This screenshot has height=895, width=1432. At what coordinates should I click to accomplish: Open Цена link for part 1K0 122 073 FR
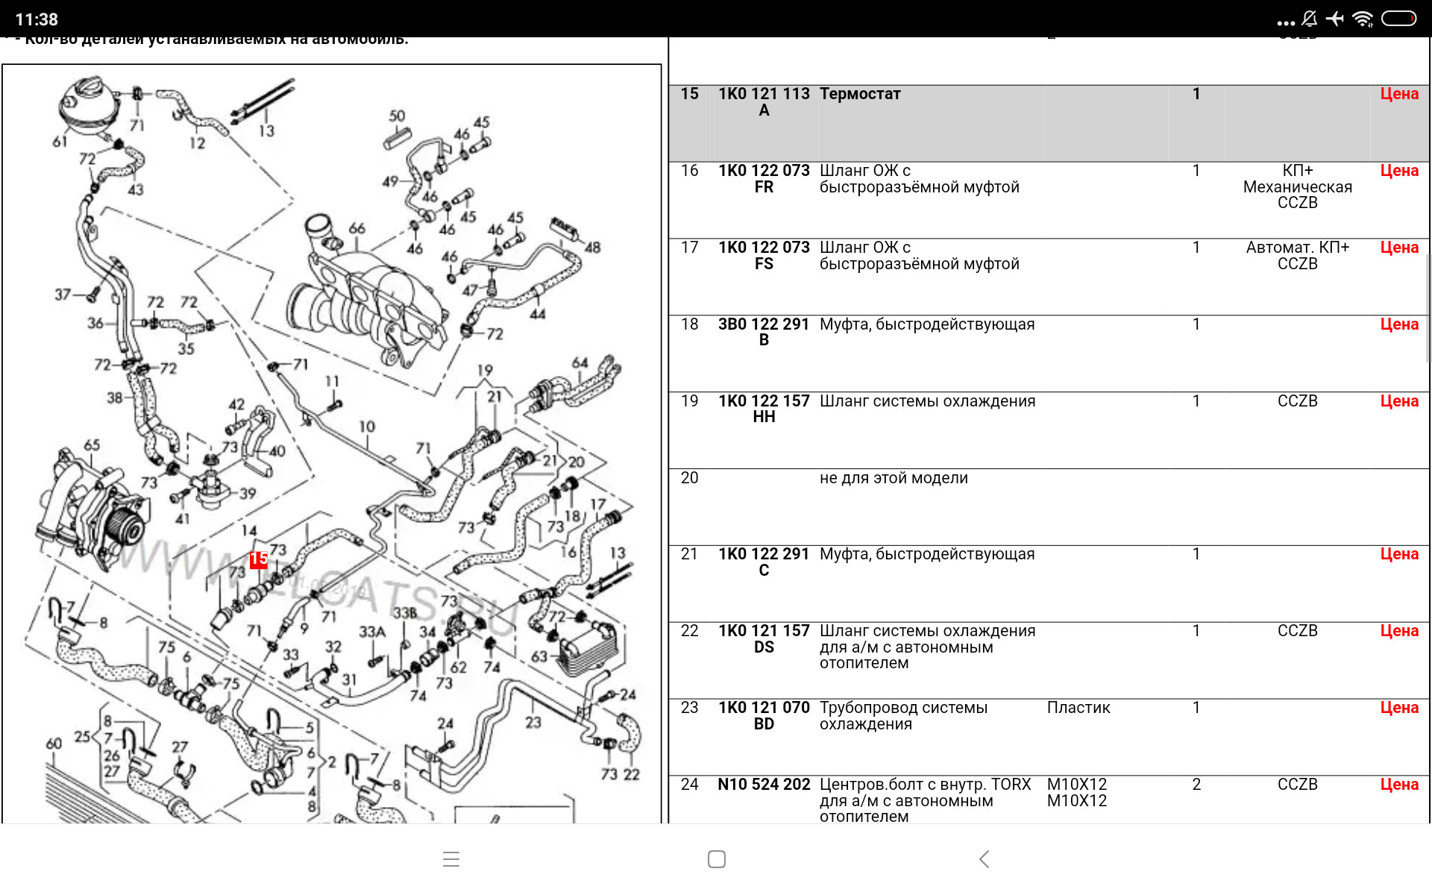click(1399, 171)
